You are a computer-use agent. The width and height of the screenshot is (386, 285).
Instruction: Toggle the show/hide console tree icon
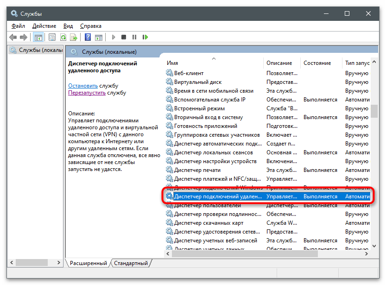[x=38, y=37]
